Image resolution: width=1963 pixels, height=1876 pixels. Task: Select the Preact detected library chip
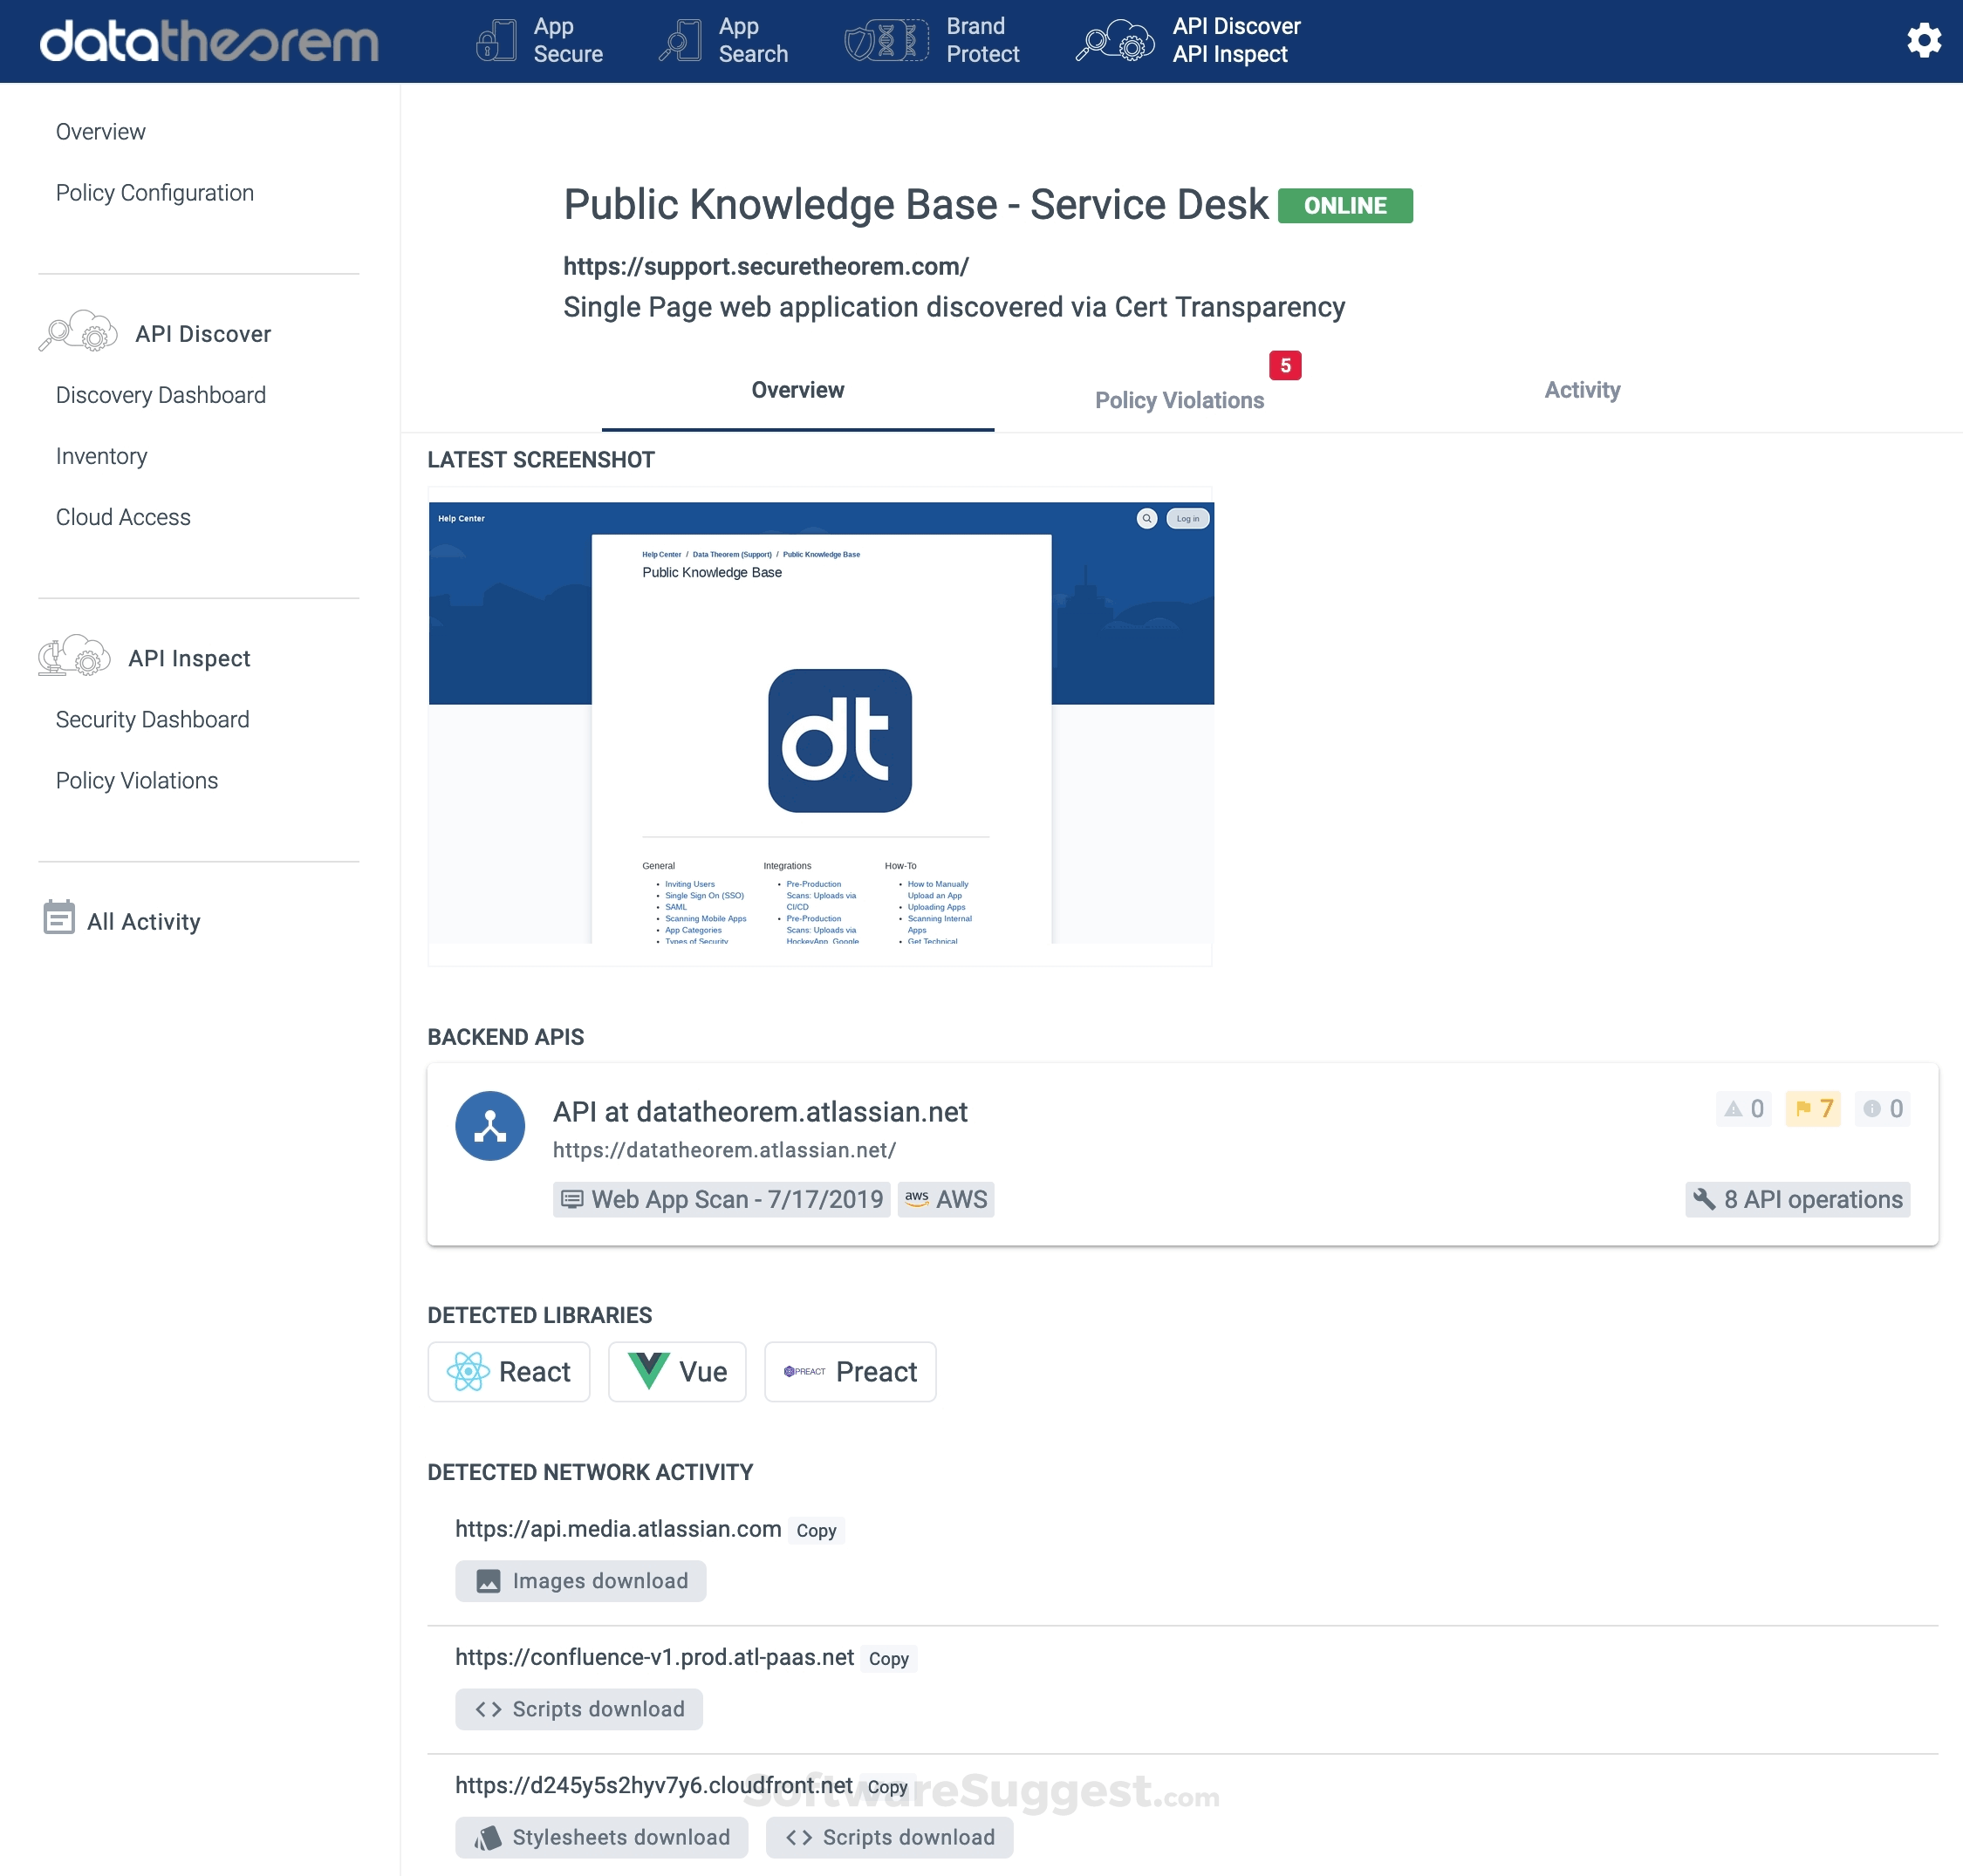click(850, 1371)
